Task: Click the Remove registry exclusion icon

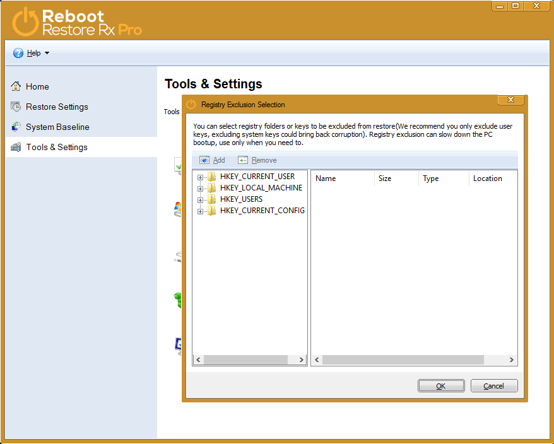Action: (x=243, y=160)
